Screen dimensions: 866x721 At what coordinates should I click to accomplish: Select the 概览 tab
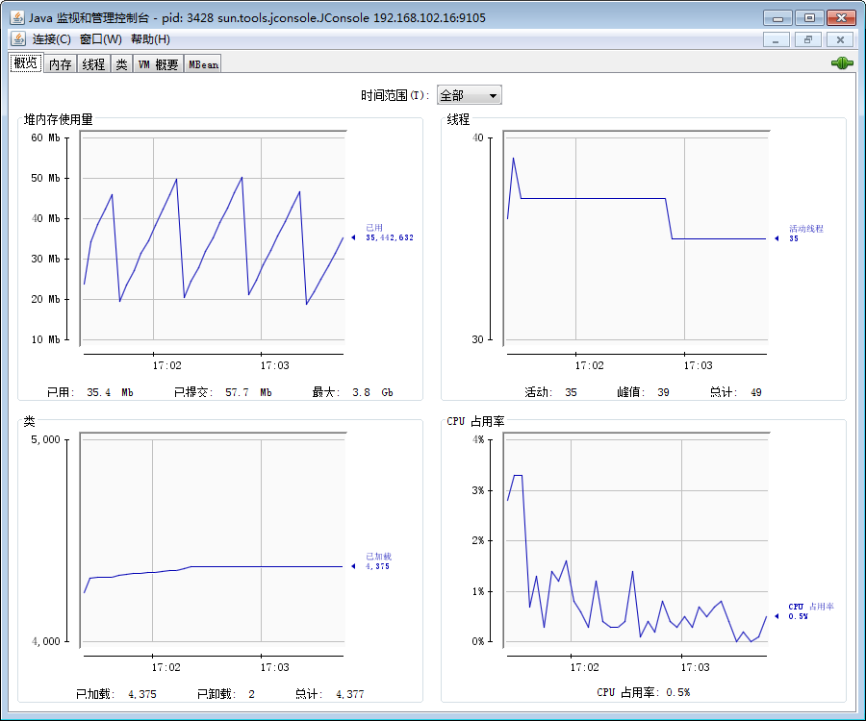26,63
